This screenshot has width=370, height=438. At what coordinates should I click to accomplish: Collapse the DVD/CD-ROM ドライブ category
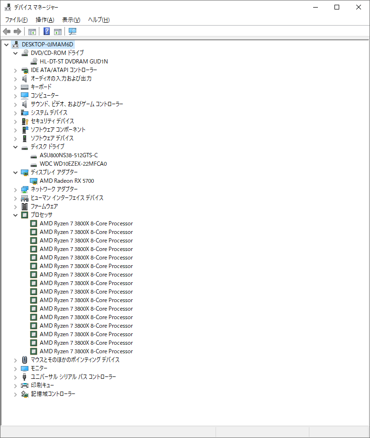click(15, 53)
